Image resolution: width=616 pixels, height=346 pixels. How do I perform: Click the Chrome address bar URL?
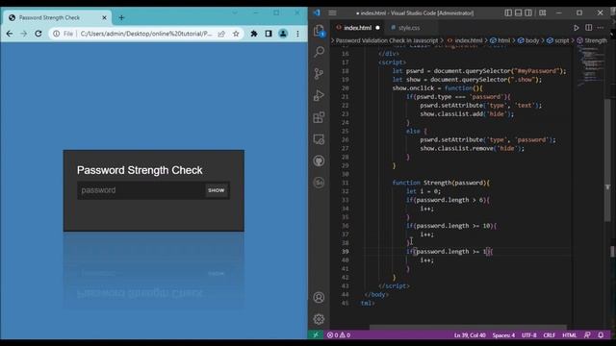click(x=146, y=34)
